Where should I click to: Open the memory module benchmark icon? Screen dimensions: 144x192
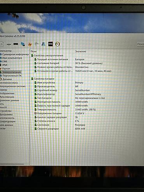tap(16, 44)
